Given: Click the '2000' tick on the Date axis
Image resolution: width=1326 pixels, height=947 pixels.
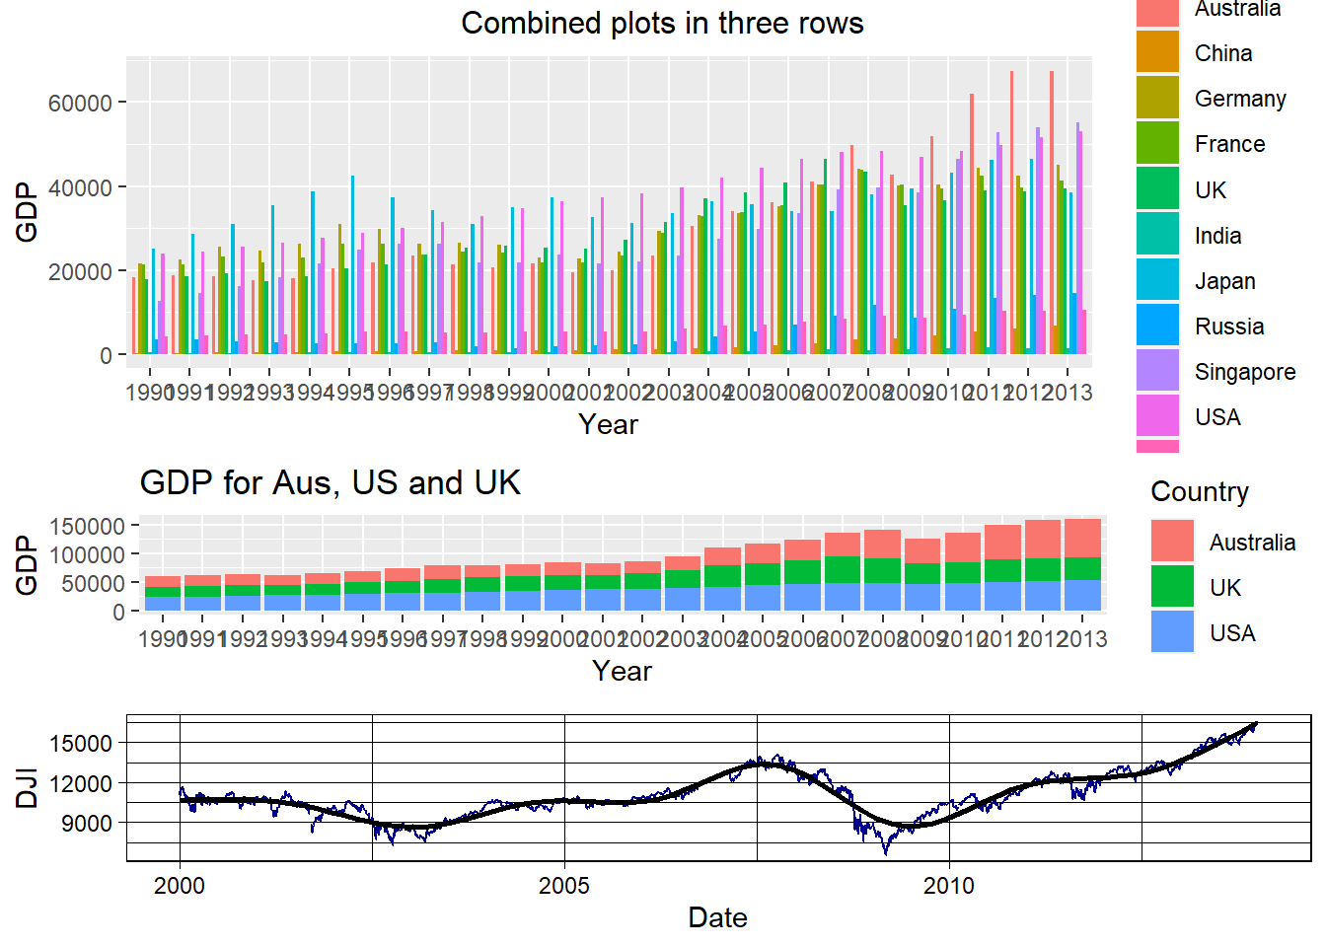Looking at the screenshot, I should [180, 885].
